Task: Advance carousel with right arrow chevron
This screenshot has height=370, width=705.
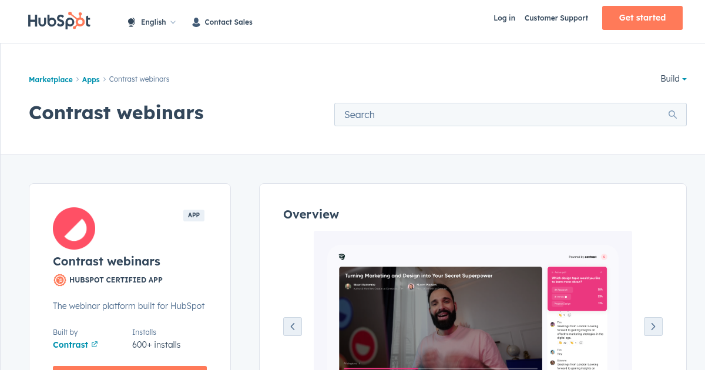Action: [x=653, y=326]
